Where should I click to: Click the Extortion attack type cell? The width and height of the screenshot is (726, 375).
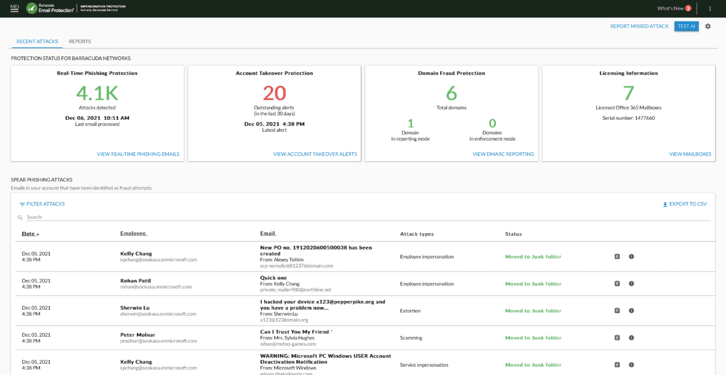pyautogui.click(x=411, y=311)
